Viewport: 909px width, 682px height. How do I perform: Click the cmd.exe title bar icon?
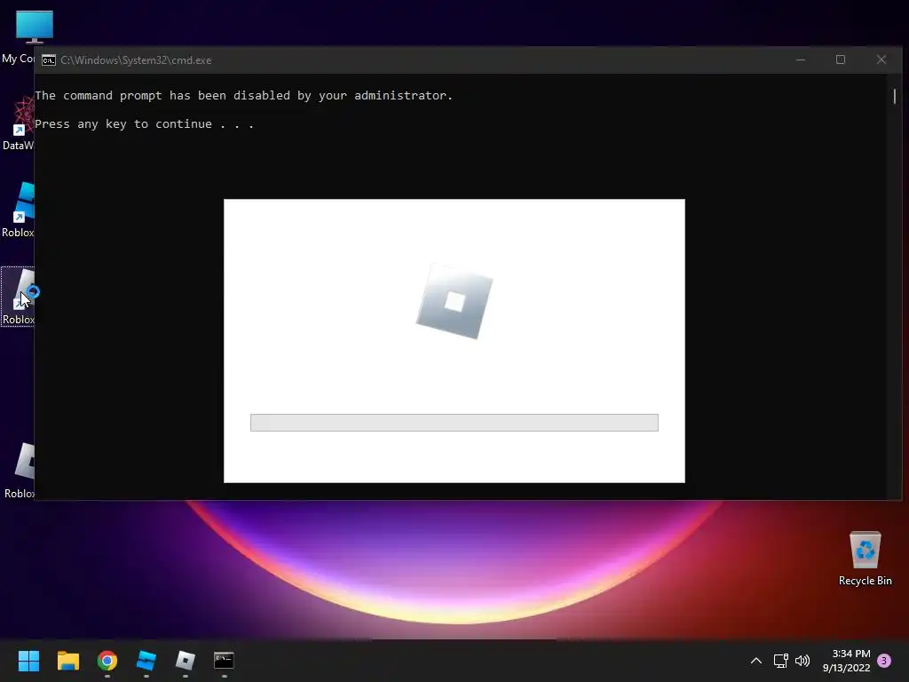(49, 60)
